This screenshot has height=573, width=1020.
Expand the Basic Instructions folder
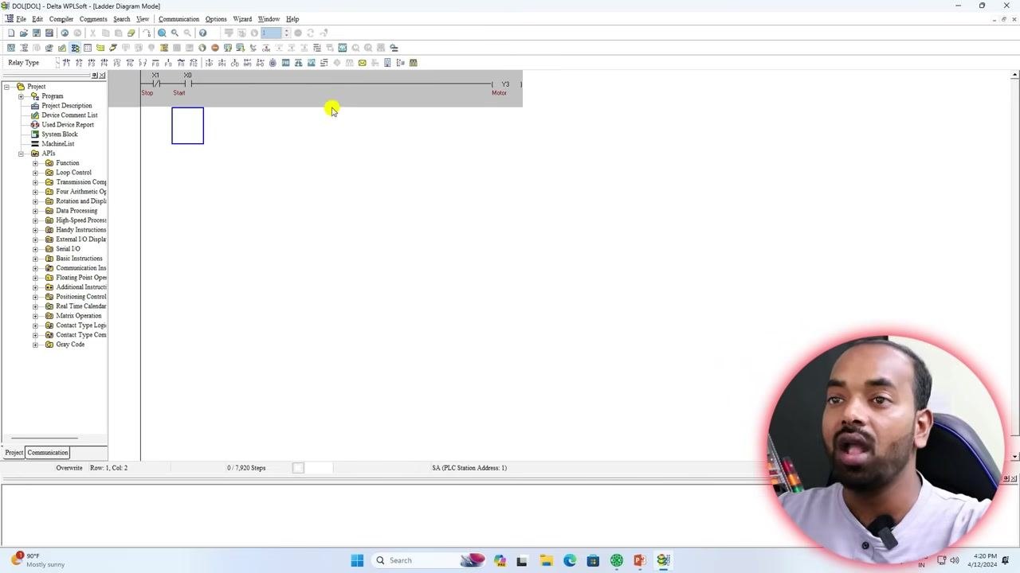[35, 259]
